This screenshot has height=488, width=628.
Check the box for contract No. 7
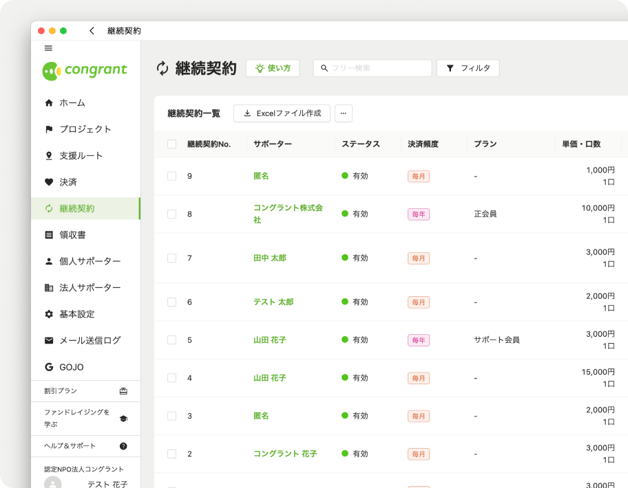pyautogui.click(x=172, y=258)
